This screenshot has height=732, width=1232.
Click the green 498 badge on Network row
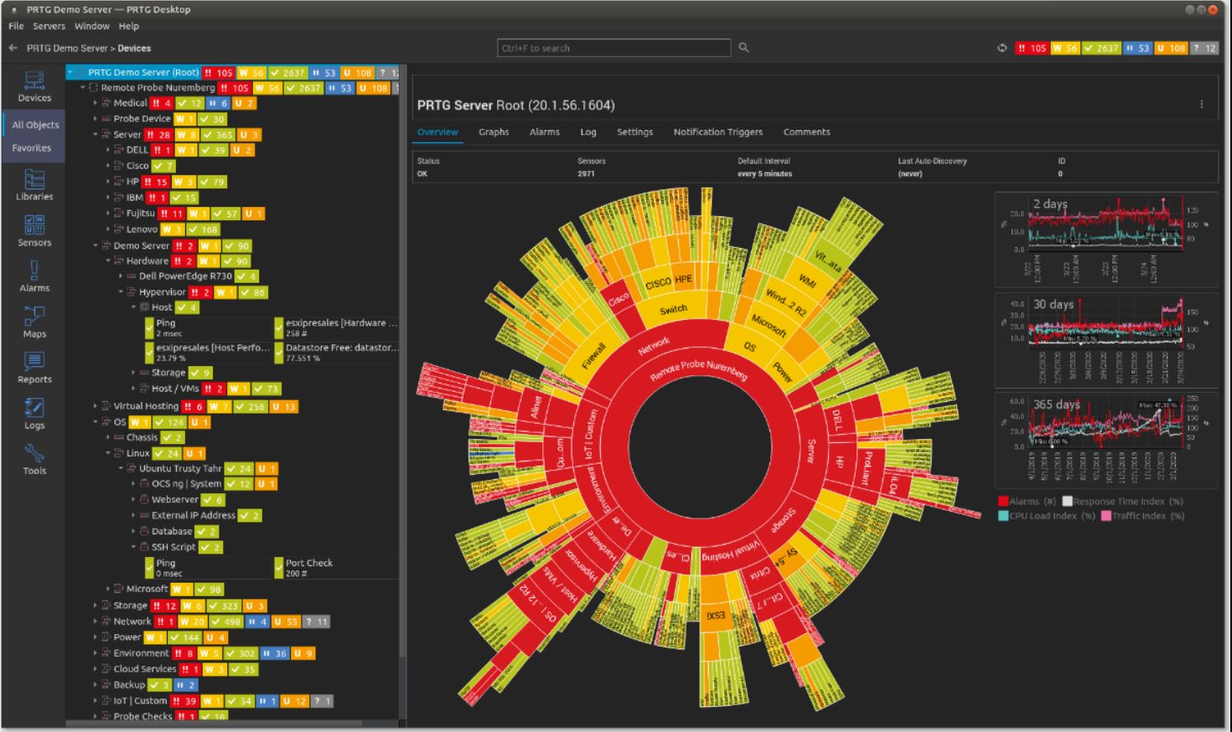click(x=226, y=621)
